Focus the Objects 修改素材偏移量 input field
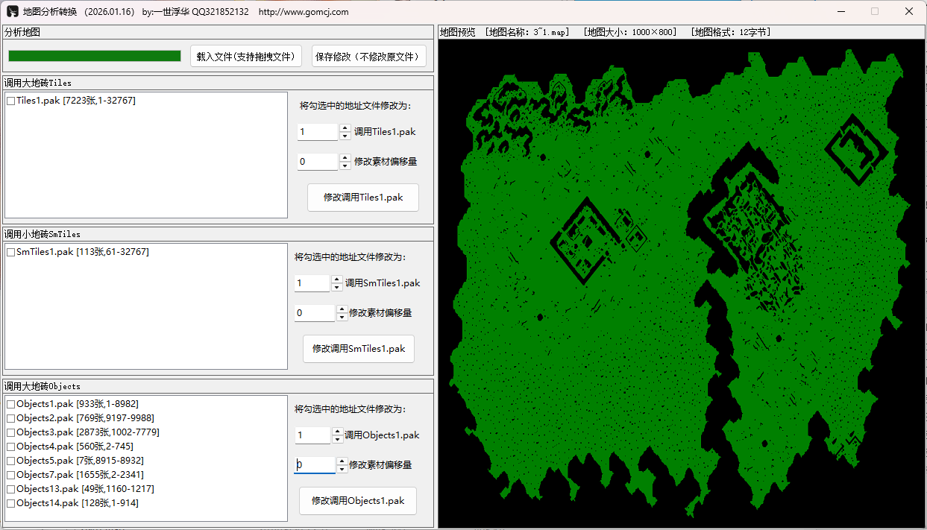The height and width of the screenshot is (530, 927). tap(314, 465)
